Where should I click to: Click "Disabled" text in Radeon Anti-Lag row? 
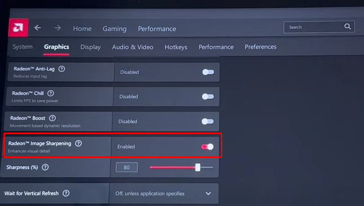click(x=129, y=72)
